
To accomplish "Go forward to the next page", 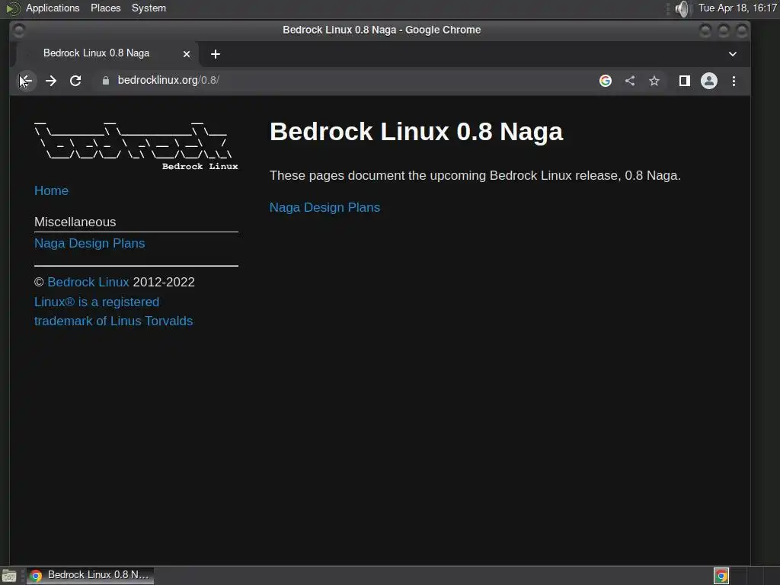I will tap(51, 81).
